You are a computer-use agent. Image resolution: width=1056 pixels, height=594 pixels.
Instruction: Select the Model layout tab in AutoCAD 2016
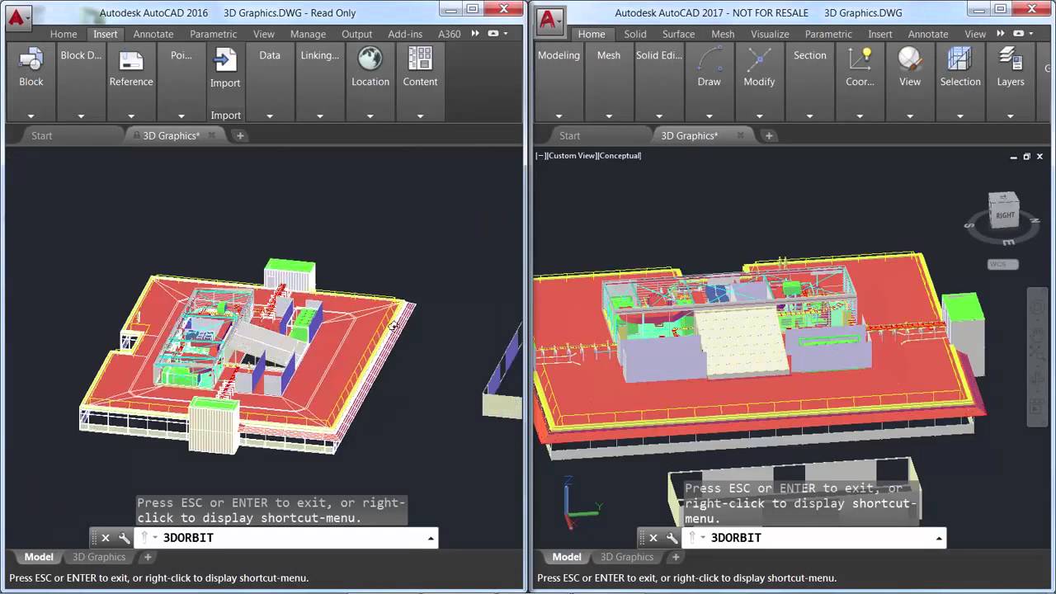coord(39,557)
